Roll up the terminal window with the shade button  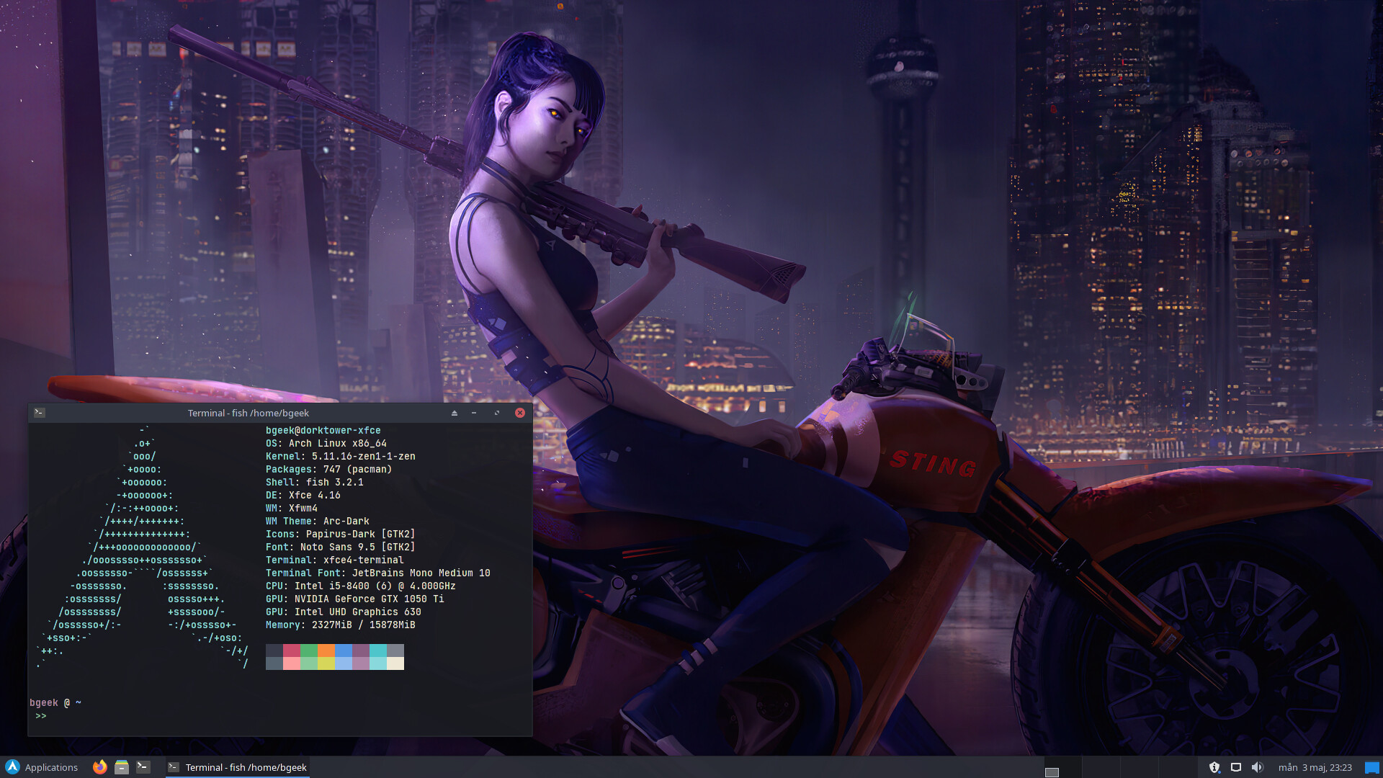[455, 413]
